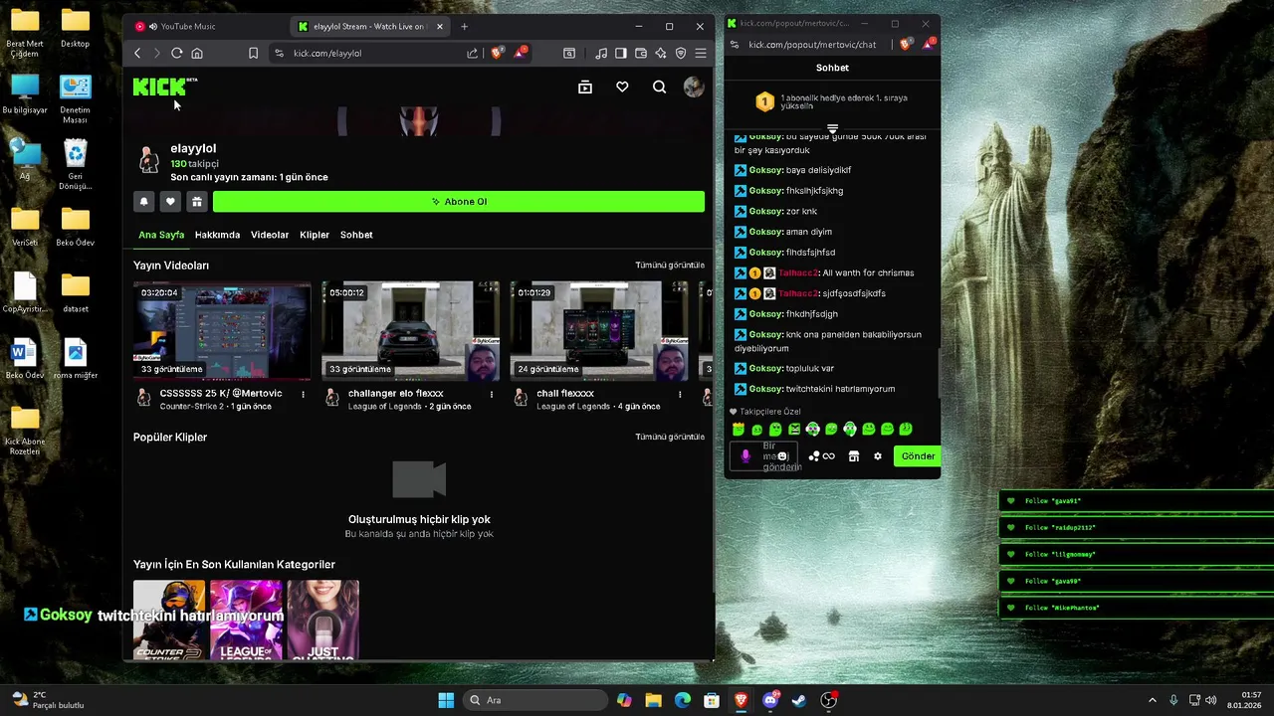Click the taskbar Ara search box
The height and width of the screenshot is (716, 1274).
point(533,700)
